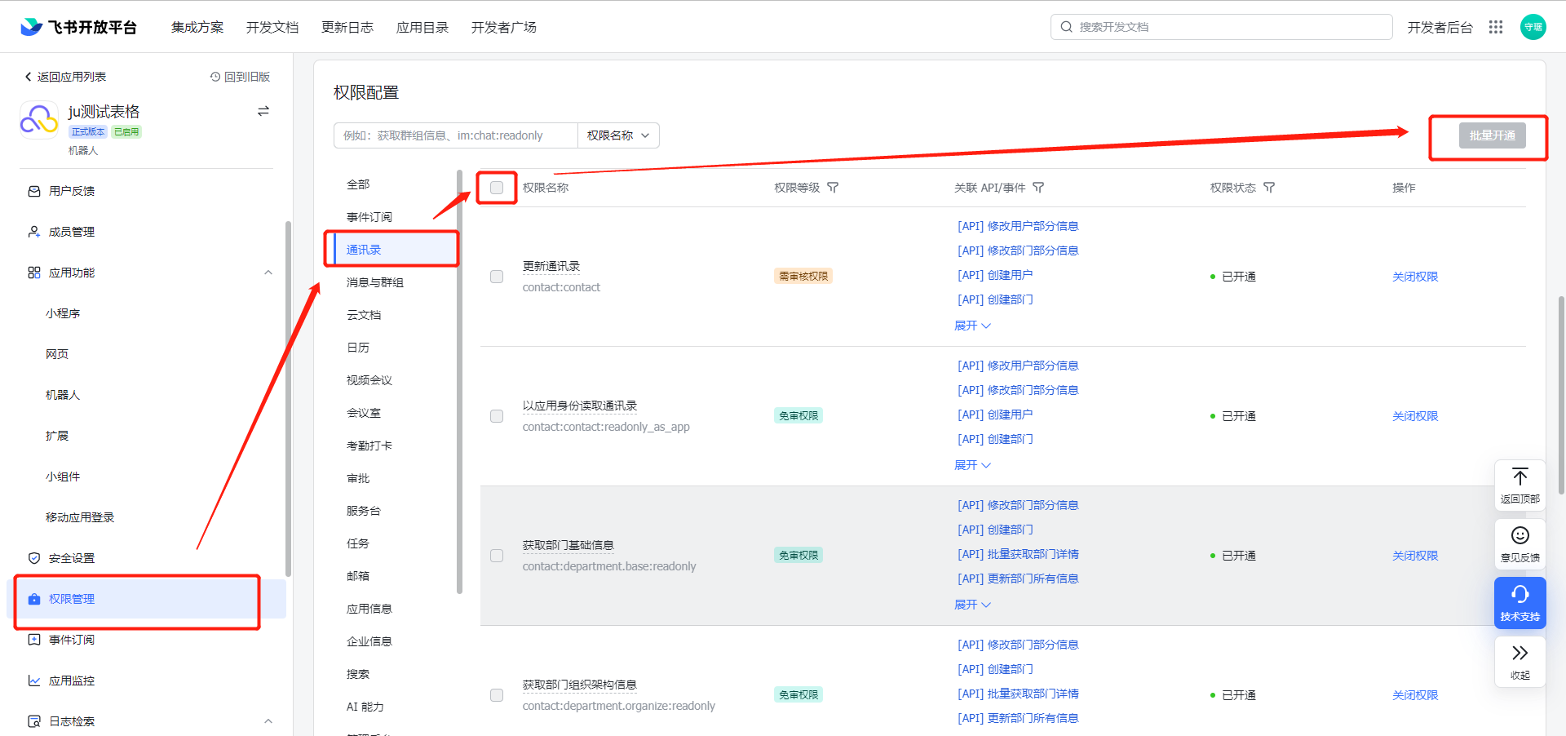
Task: Open the apps grid icon in header
Action: pos(1496,27)
